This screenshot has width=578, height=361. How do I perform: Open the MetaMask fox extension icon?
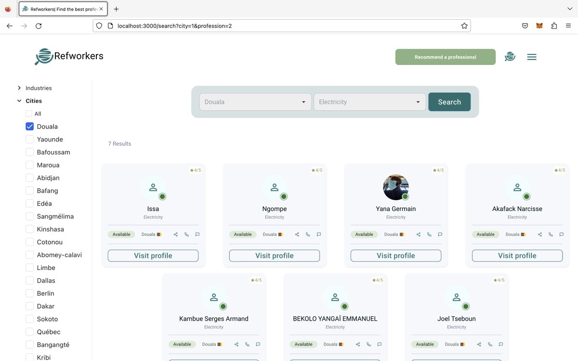(x=539, y=26)
